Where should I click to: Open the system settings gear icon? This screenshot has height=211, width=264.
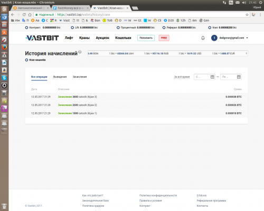point(261,3)
